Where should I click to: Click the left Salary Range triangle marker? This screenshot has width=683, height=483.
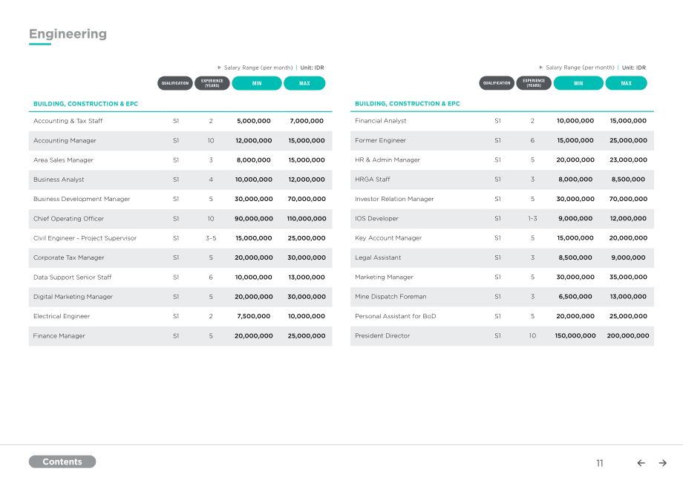(x=220, y=68)
